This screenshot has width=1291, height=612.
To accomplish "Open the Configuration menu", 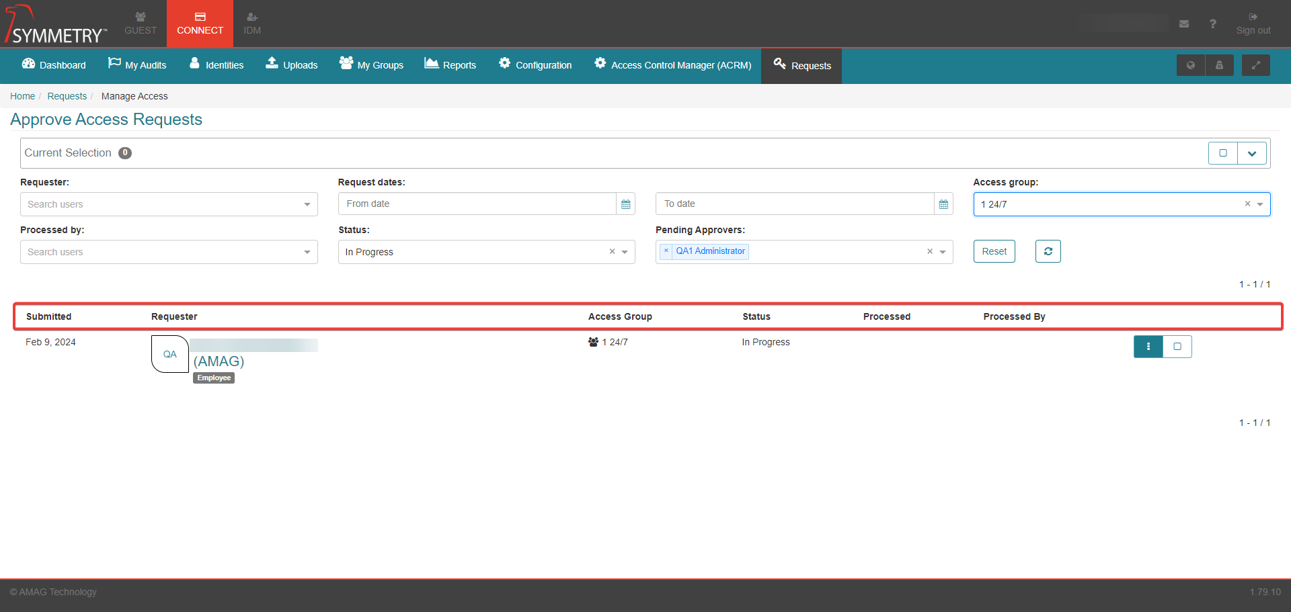I will pyautogui.click(x=535, y=65).
